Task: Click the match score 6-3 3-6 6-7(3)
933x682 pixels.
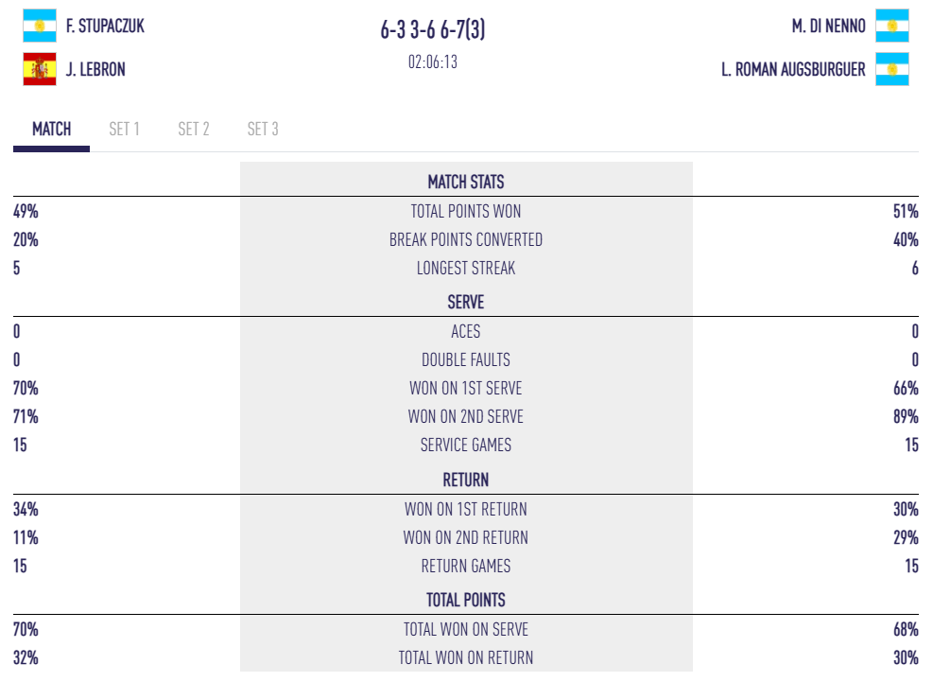Action: tap(433, 30)
